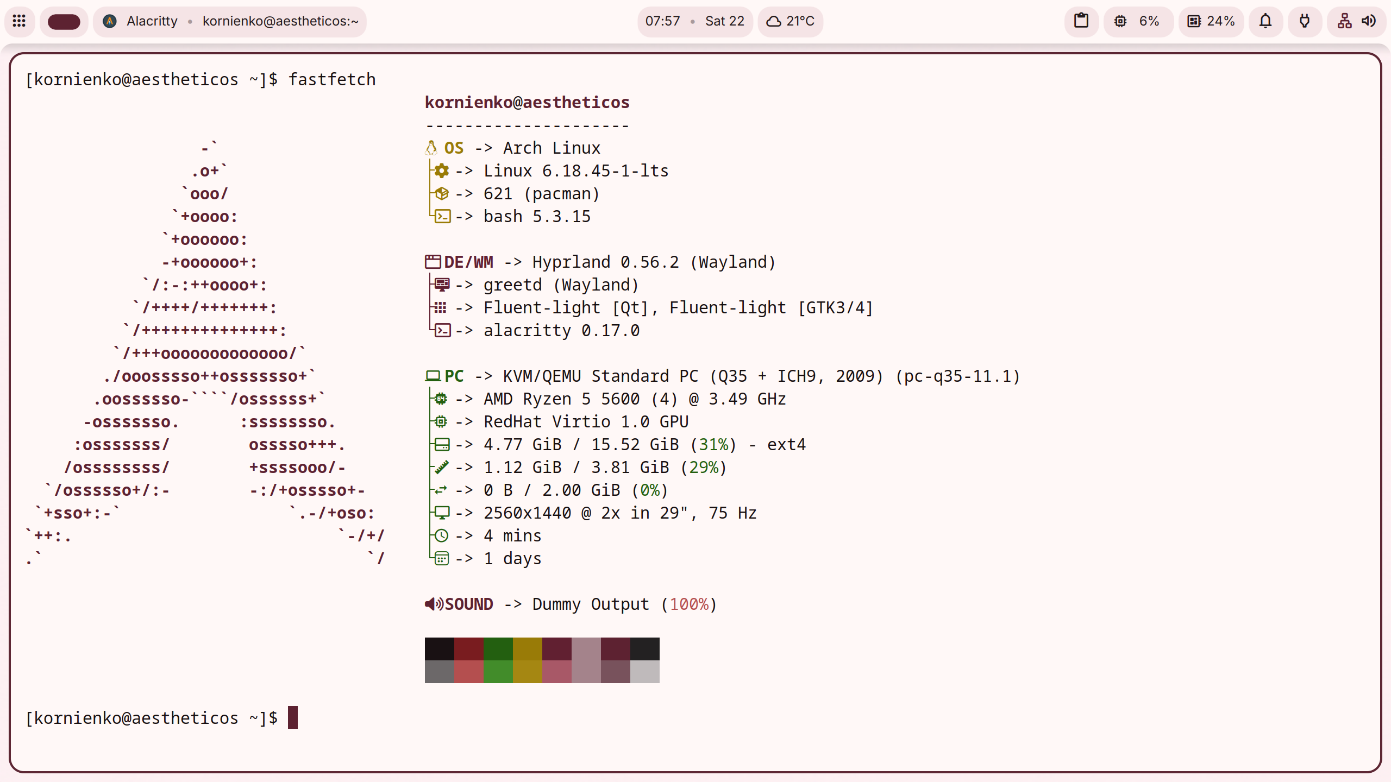Click the kornienko@aestheticos header text
Viewport: 1391px width, 782px height.
pos(527,102)
